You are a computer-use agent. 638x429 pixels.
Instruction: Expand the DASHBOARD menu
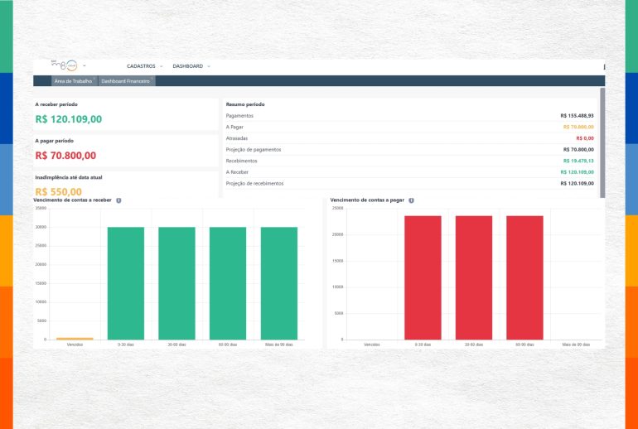tap(191, 65)
